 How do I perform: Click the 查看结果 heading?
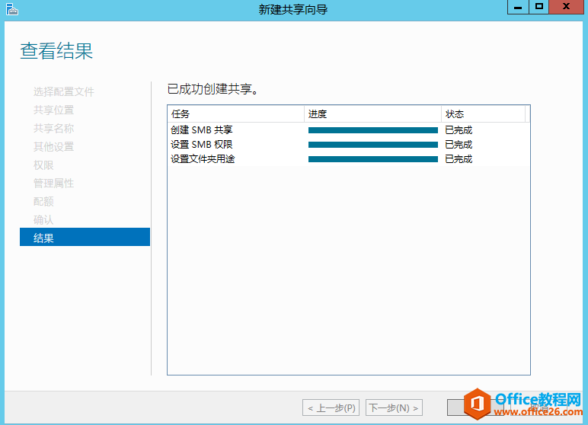tap(56, 50)
